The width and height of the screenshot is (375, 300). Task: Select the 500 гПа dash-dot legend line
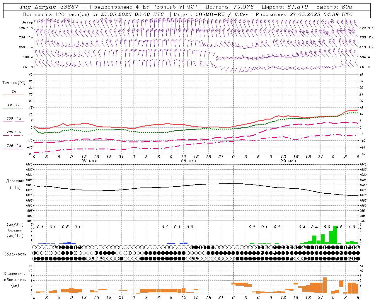pyautogui.click(x=13, y=149)
